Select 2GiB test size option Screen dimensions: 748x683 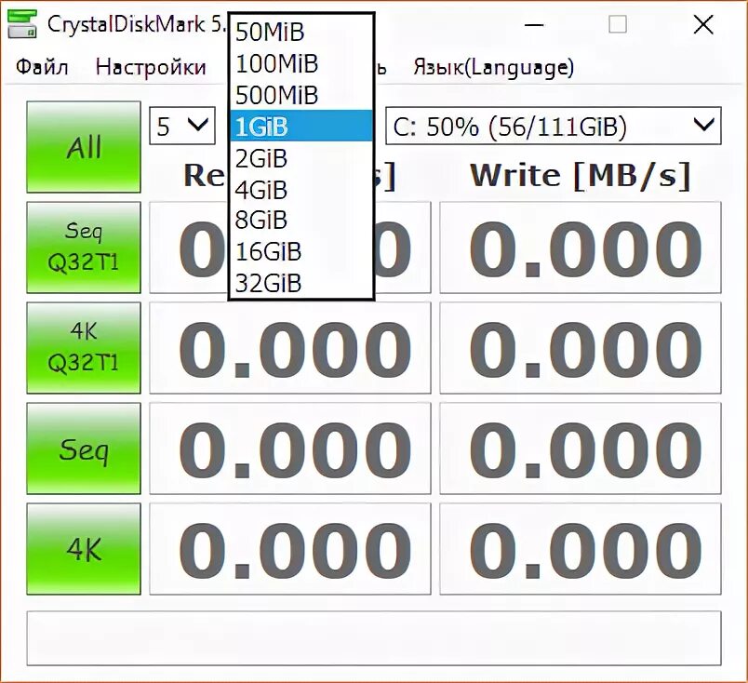[x=301, y=157]
